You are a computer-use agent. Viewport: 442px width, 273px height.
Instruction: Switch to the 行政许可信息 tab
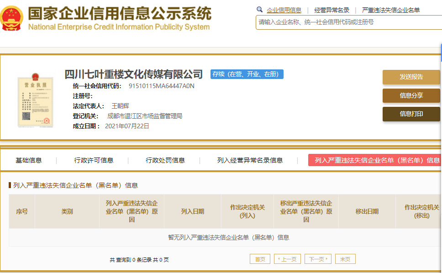click(94, 160)
